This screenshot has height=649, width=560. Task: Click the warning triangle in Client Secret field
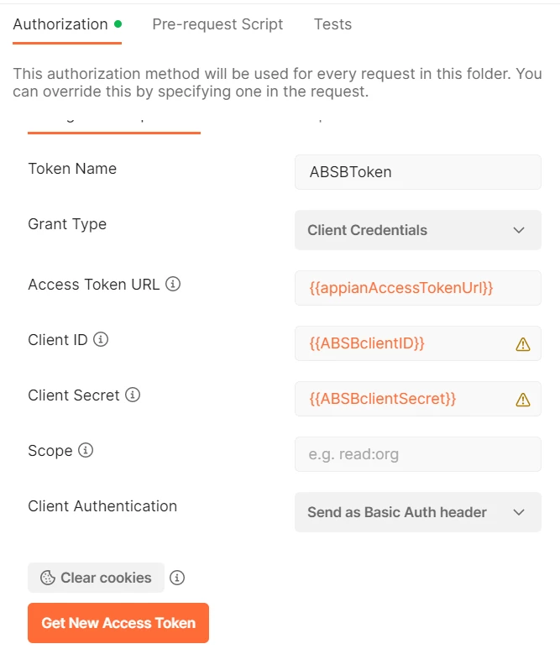coord(523,400)
